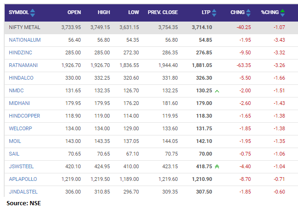Select NMDC LTP value 130.25
Viewport: 298px width, 209px height.
tap(204, 90)
